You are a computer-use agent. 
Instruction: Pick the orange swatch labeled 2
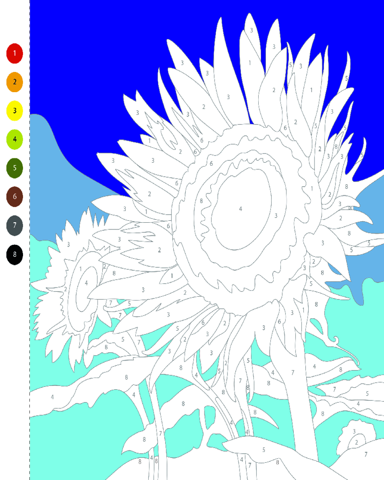click(14, 82)
